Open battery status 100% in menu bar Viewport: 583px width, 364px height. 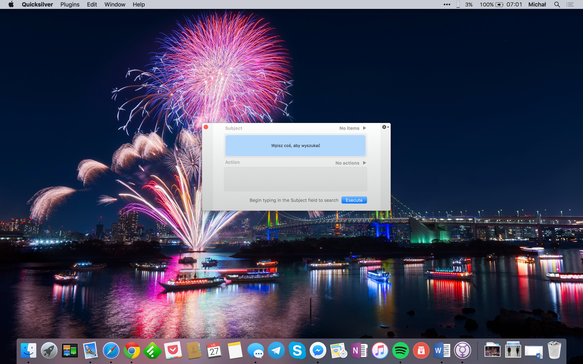(x=491, y=4)
